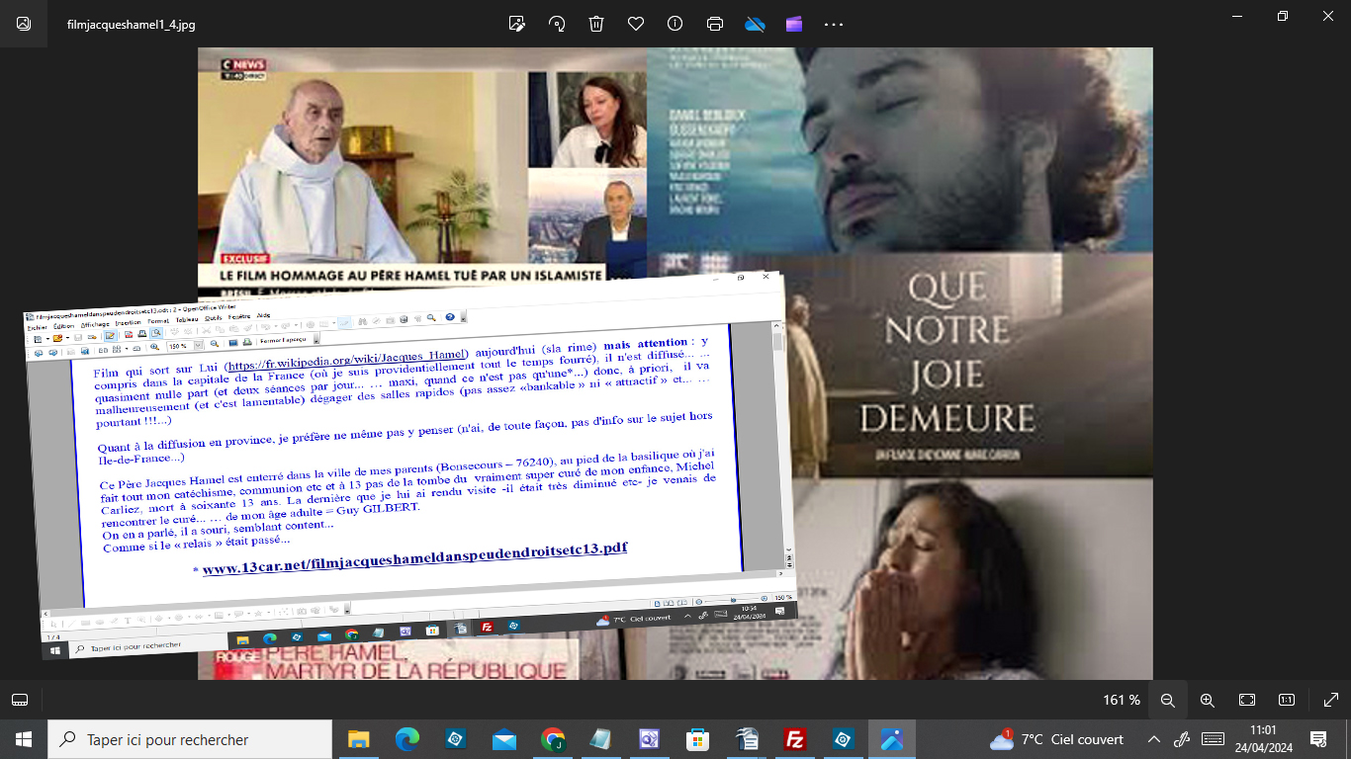Print the current photo
Image resolution: width=1351 pixels, height=759 pixels.
point(715,24)
